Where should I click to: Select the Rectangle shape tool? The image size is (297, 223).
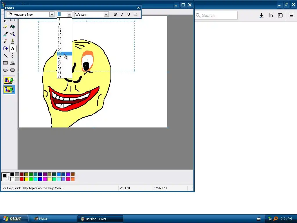tap(5, 63)
